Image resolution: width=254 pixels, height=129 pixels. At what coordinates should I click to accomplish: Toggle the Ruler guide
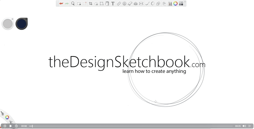(x=119, y=4)
